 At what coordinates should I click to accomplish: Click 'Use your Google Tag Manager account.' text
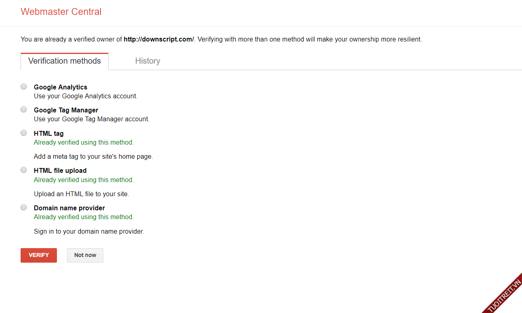click(92, 119)
